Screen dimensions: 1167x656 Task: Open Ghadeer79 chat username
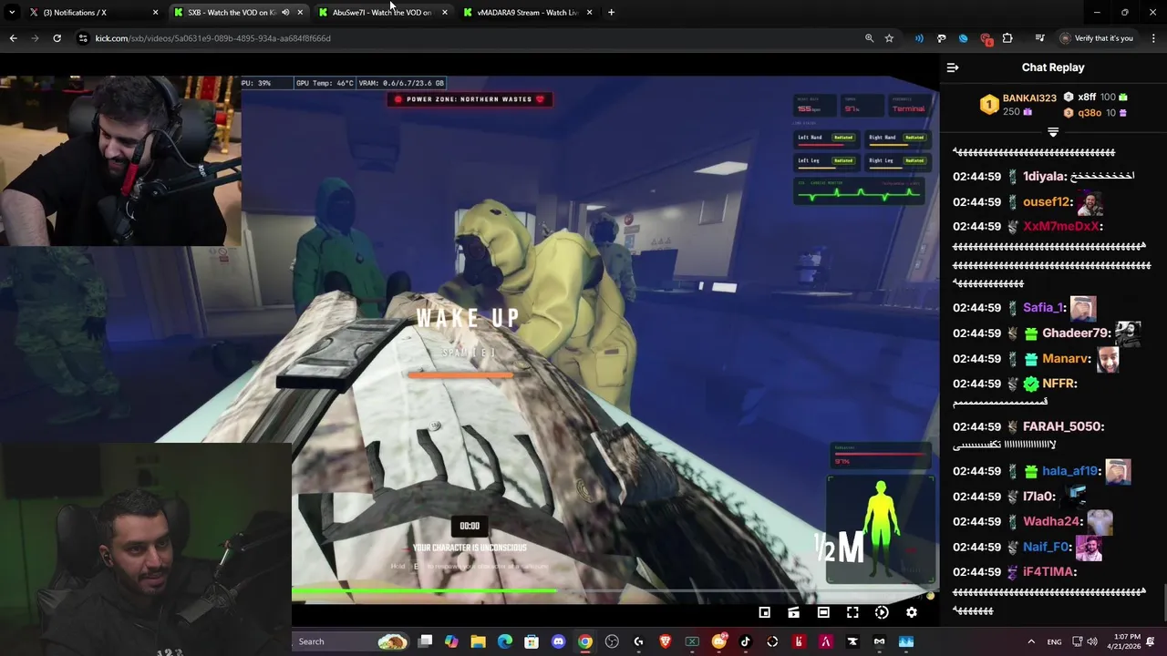point(1076,333)
